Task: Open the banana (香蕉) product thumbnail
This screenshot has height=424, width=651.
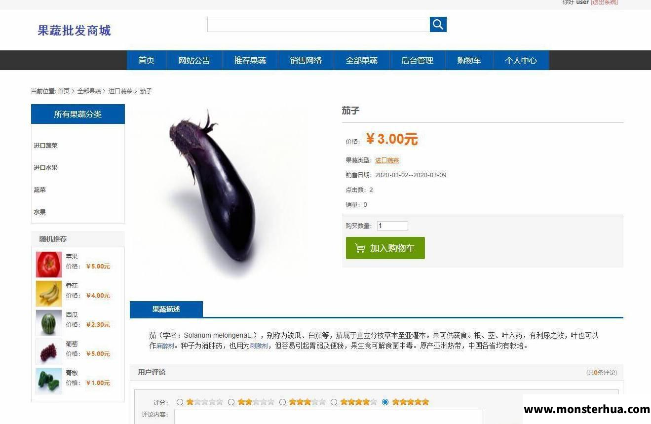Action: click(49, 294)
